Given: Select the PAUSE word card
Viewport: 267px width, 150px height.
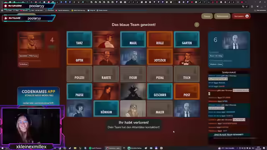Looking at the screenshot, I should coord(79,91).
